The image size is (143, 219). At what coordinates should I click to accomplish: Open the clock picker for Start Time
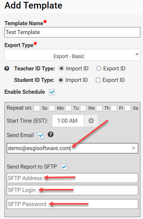click(x=91, y=121)
